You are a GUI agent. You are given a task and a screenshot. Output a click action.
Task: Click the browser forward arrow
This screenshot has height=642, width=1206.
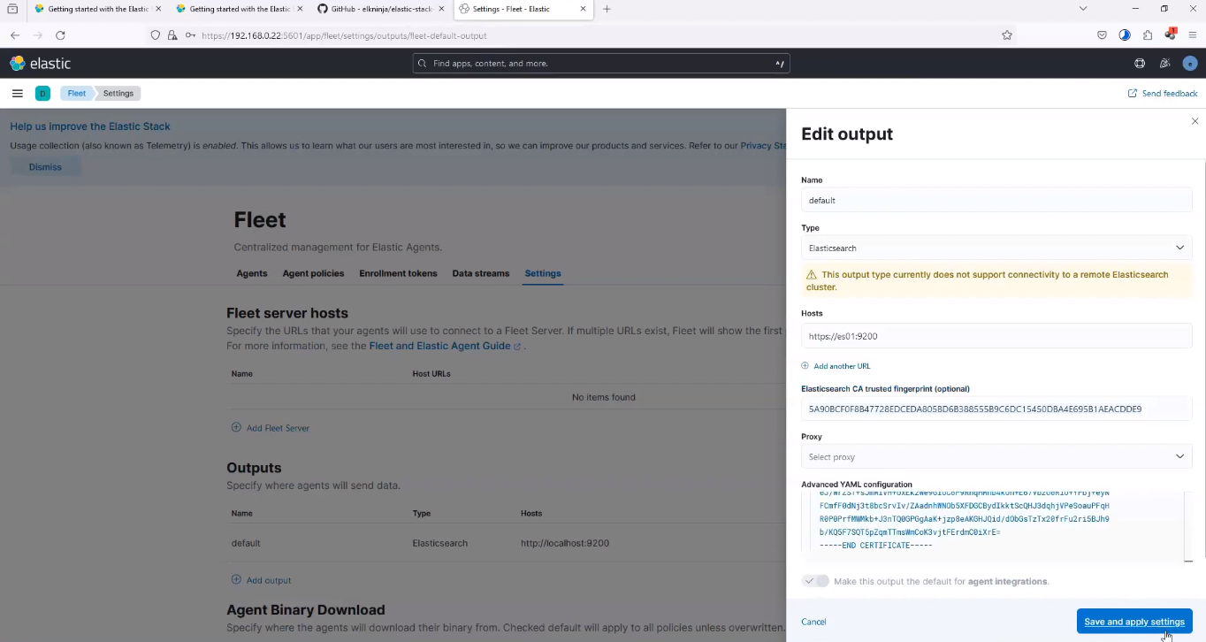pos(37,35)
